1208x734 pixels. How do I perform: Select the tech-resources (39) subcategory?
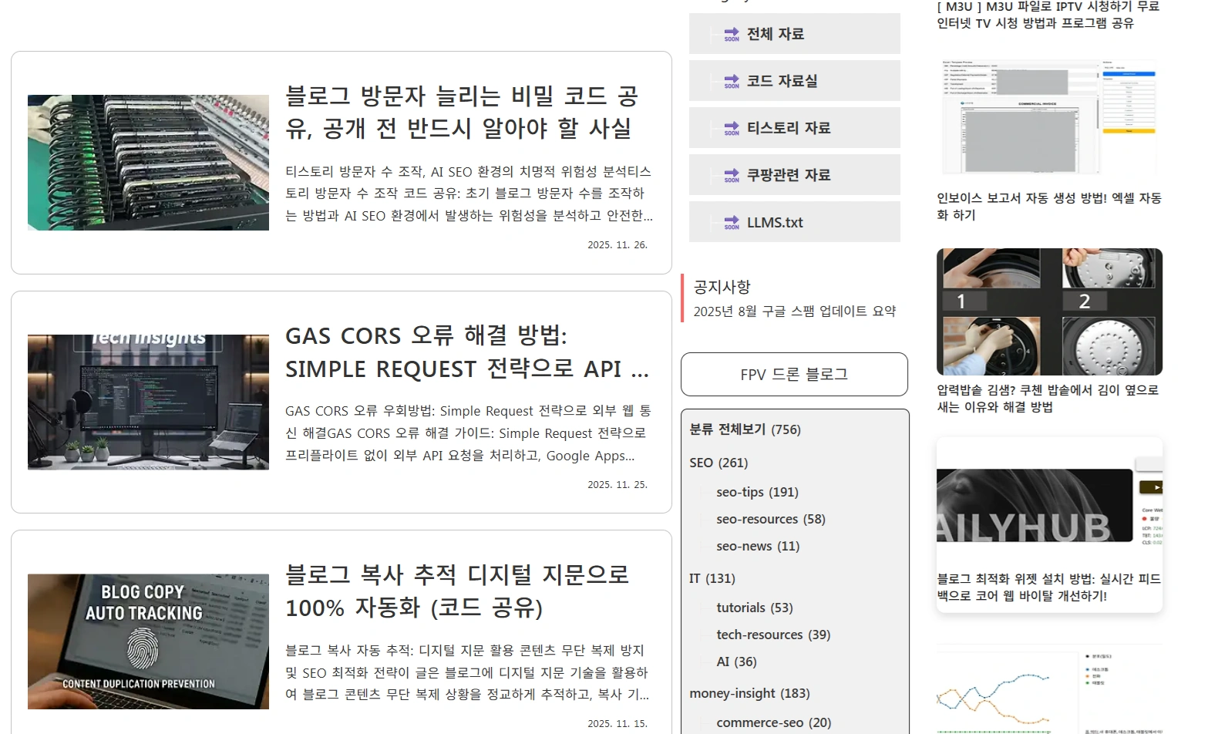(x=773, y=634)
